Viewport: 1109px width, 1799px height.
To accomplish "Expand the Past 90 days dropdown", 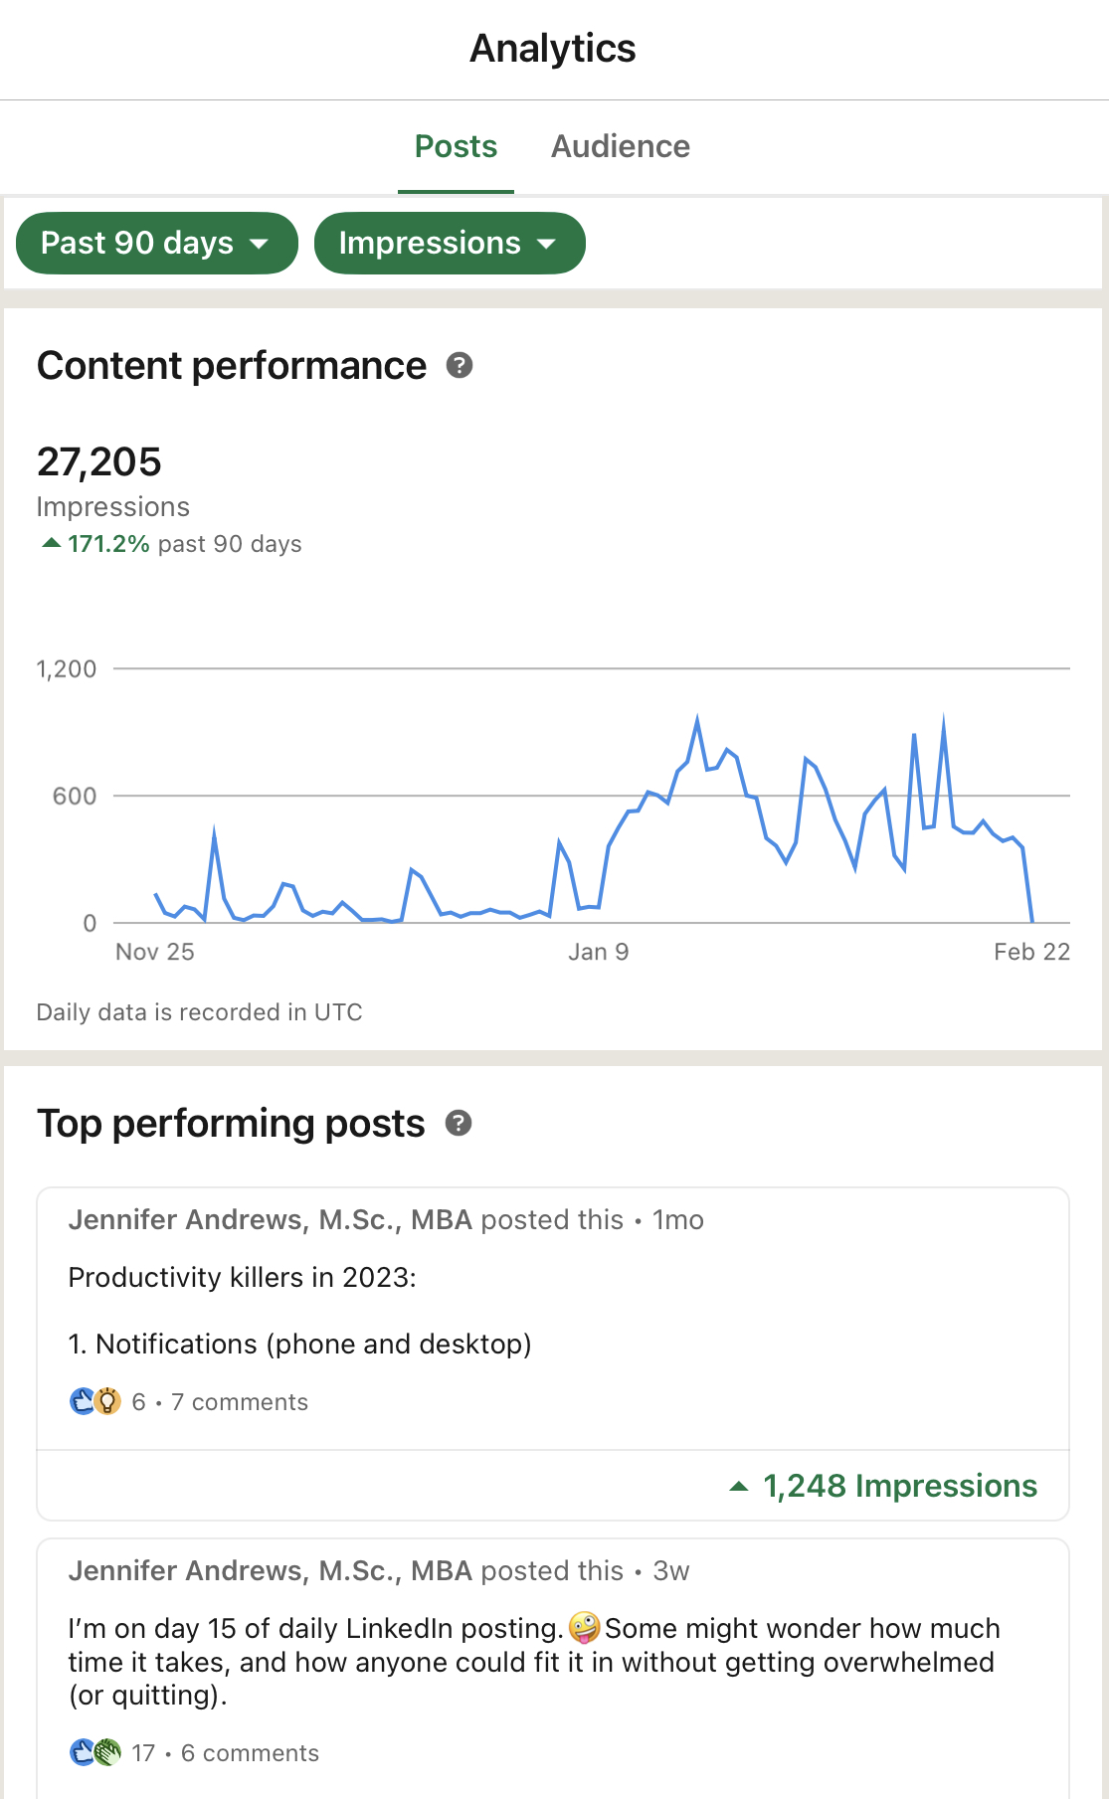I will (x=157, y=243).
